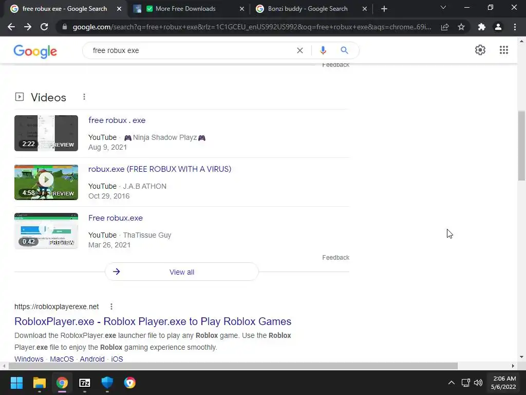This screenshot has width=526, height=395.
Task: Open a new tab with plus button
Action: pos(384,9)
